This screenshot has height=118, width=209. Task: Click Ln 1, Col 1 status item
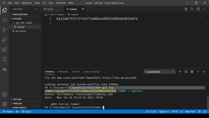[x=151, y=111]
